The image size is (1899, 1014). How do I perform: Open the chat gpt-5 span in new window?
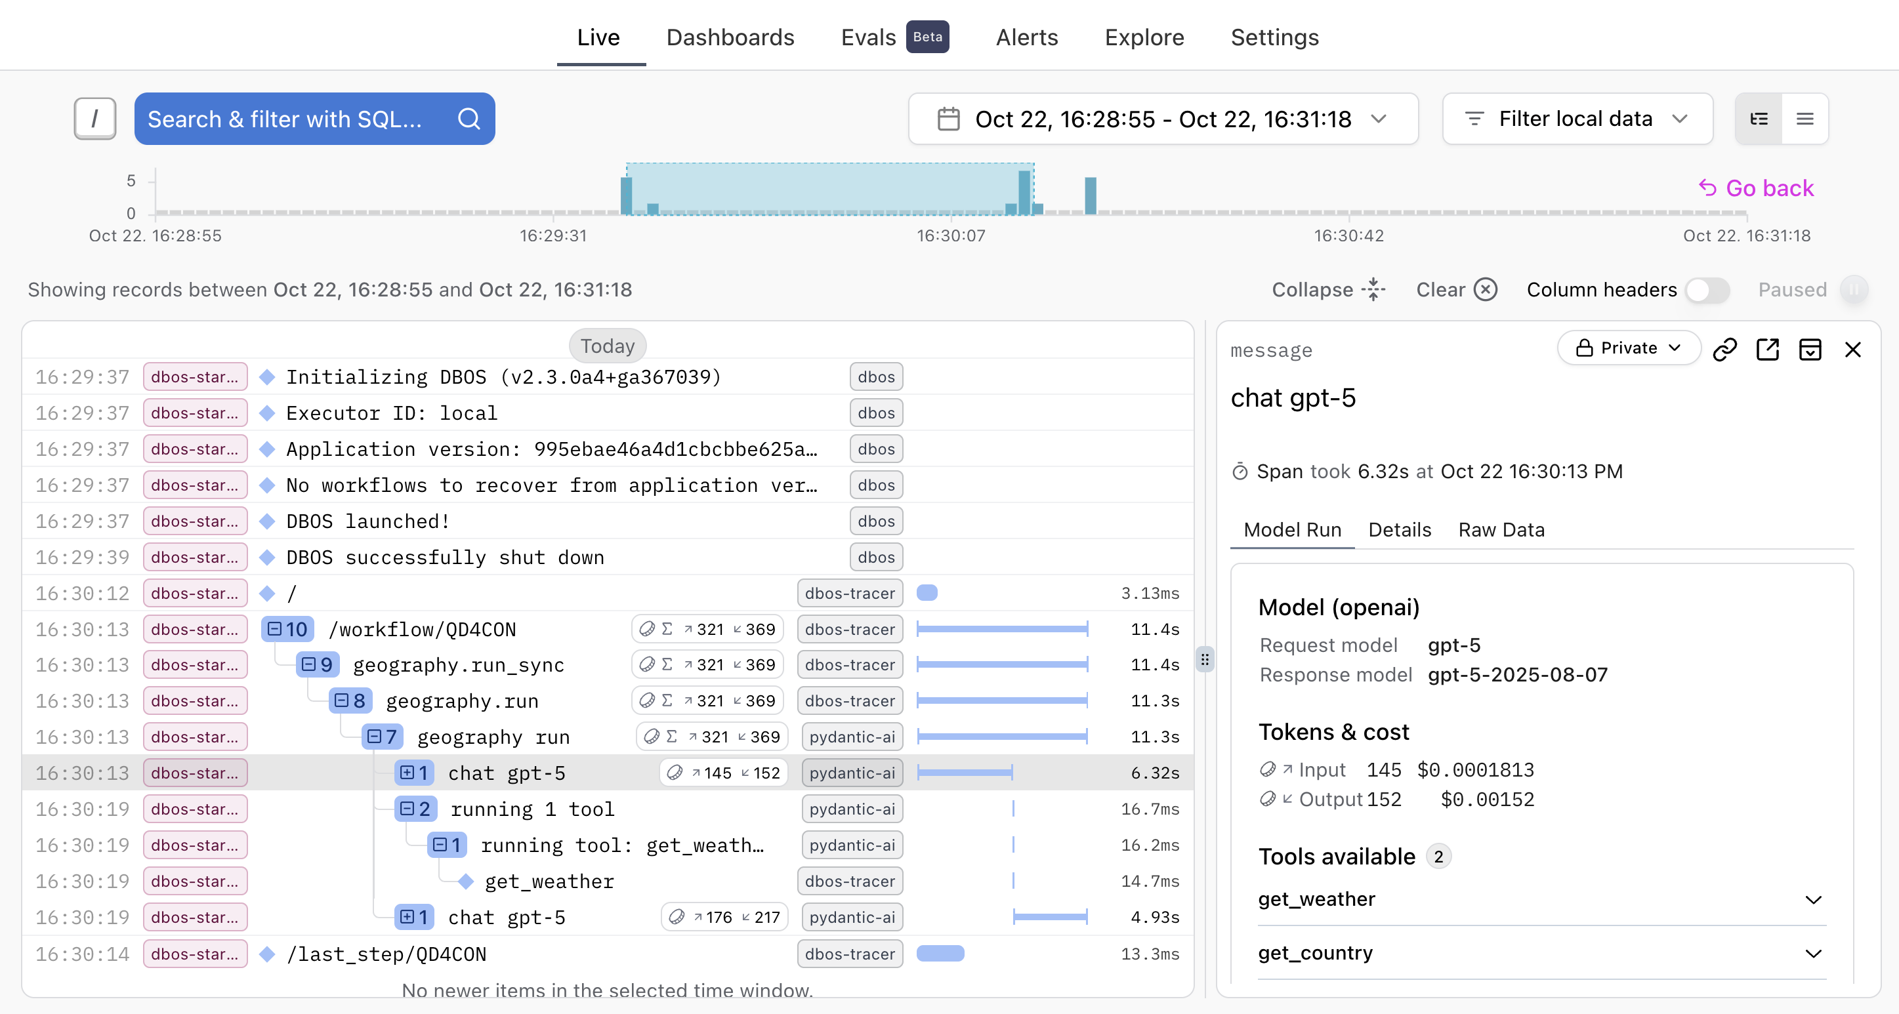(x=1768, y=350)
